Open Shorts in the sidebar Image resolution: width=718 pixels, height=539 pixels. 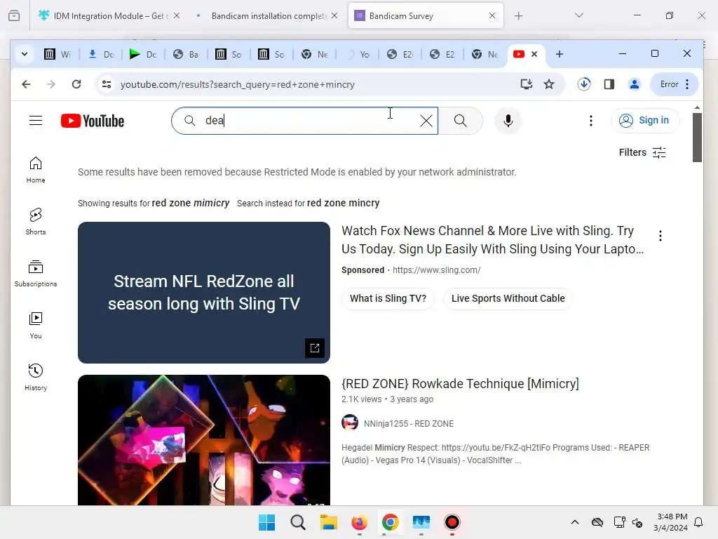36,221
